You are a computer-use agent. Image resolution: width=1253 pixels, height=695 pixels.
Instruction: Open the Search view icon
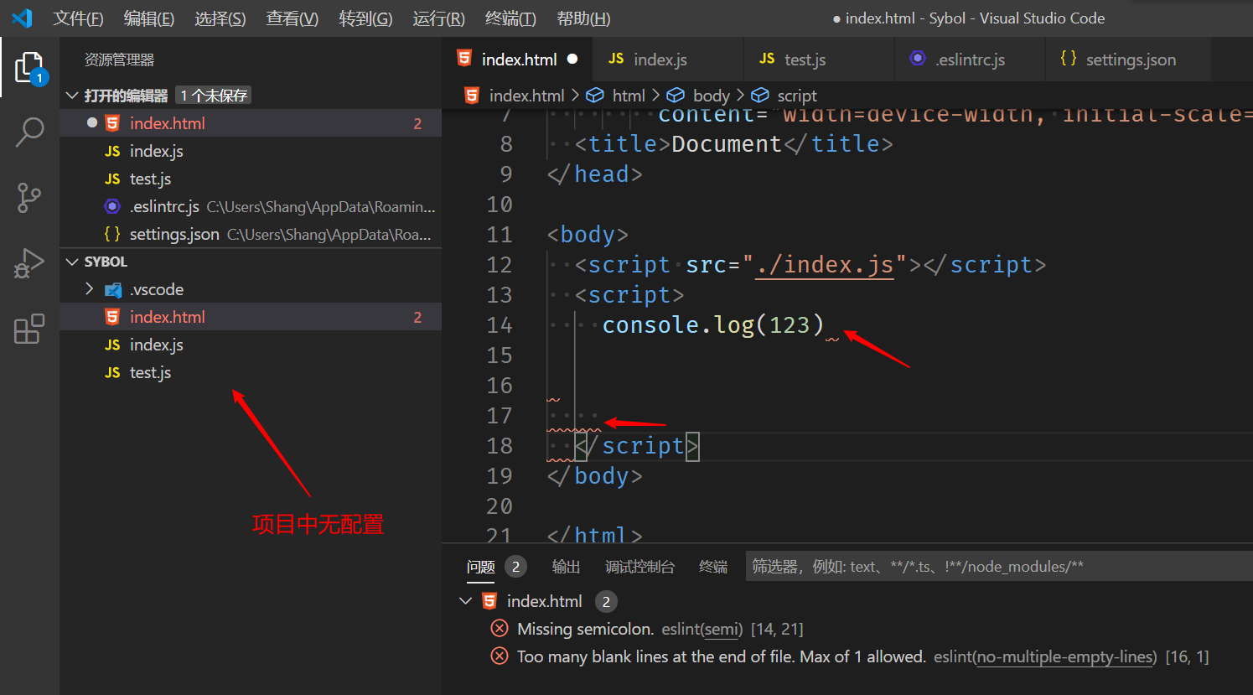30,132
